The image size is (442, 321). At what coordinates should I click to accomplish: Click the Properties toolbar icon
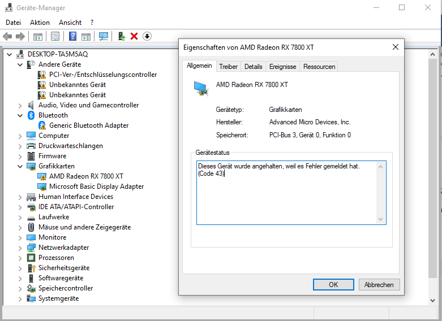coord(55,36)
